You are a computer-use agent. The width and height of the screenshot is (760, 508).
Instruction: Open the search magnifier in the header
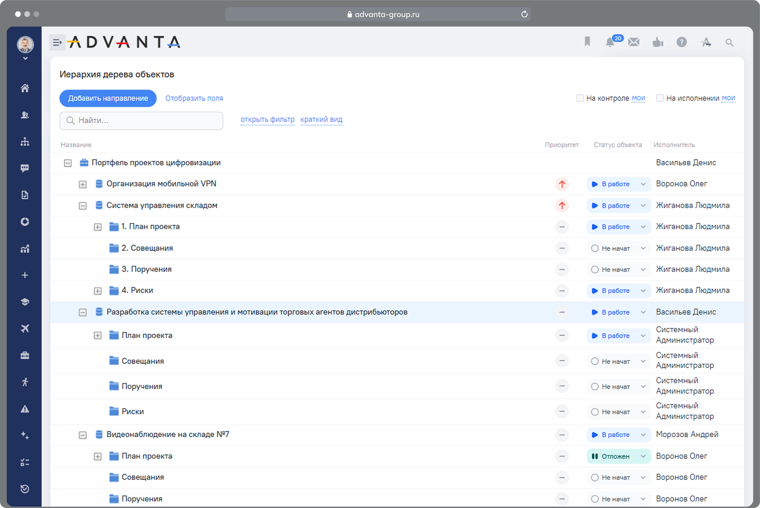(x=730, y=42)
